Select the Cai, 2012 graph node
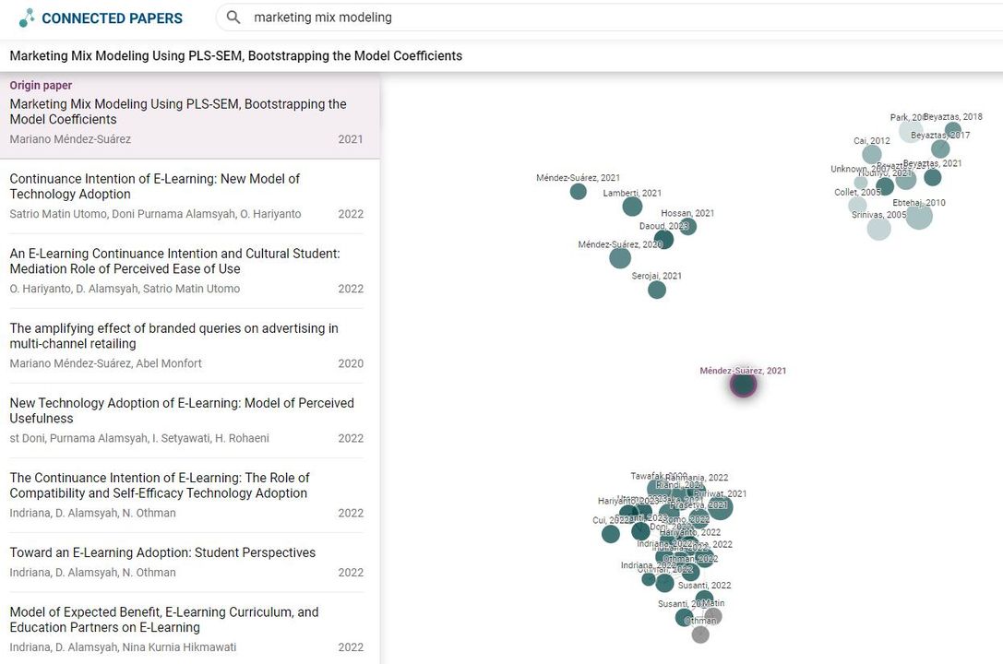This screenshot has width=1003, height=664. tap(872, 154)
